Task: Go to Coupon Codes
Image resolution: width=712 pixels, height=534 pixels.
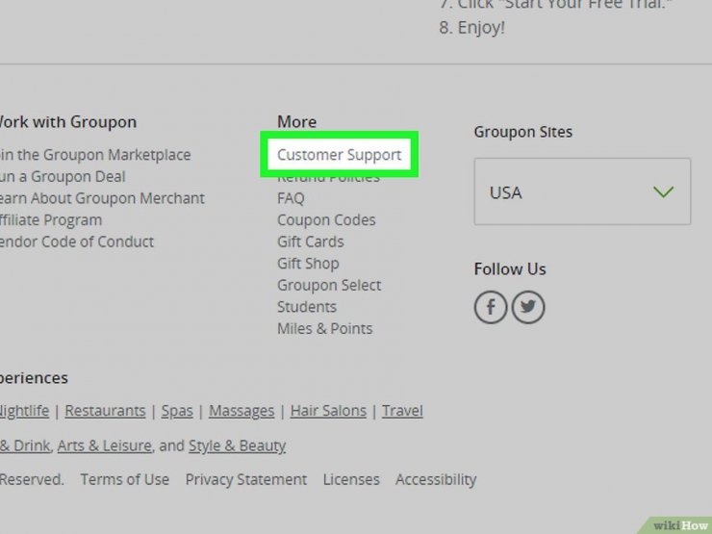Action: pos(326,220)
